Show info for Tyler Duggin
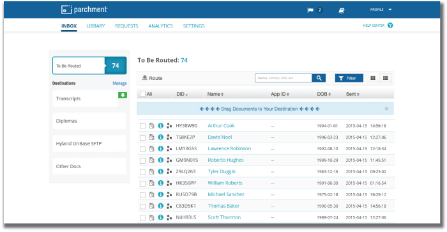The image size is (447, 232). coord(161,171)
